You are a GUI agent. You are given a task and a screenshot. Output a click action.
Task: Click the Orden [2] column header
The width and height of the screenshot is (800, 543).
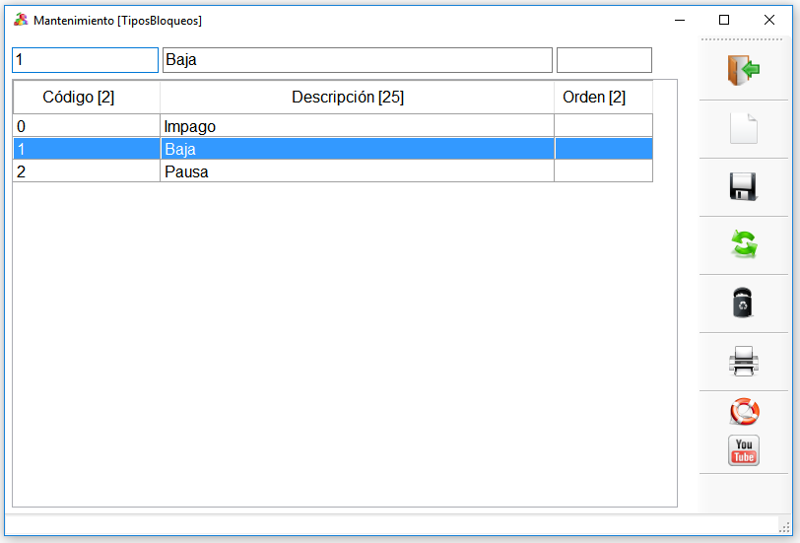click(x=603, y=97)
